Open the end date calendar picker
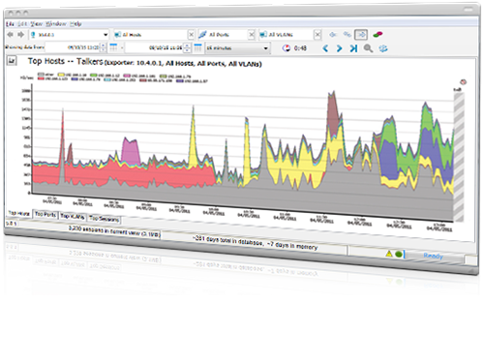The height and width of the screenshot is (363, 484). pos(197,47)
